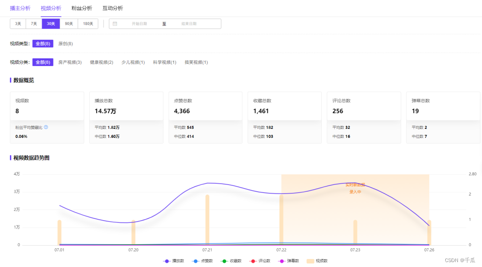Set the 结束日期 end date field

pos(189,24)
